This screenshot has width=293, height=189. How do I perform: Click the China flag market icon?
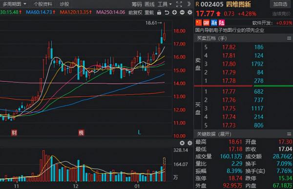(x=198, y=22)
